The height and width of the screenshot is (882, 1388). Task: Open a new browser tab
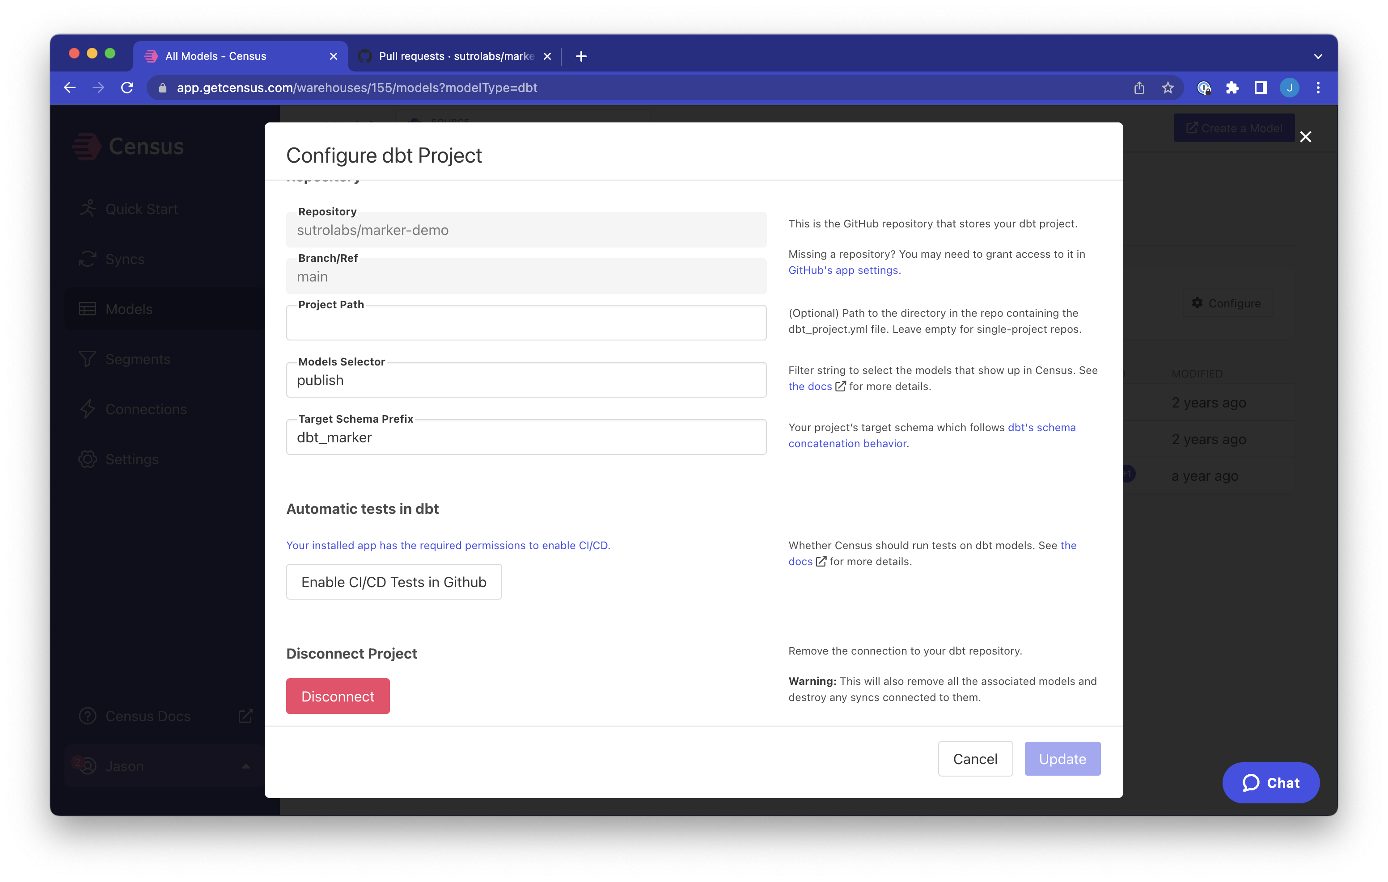point(581,56)
